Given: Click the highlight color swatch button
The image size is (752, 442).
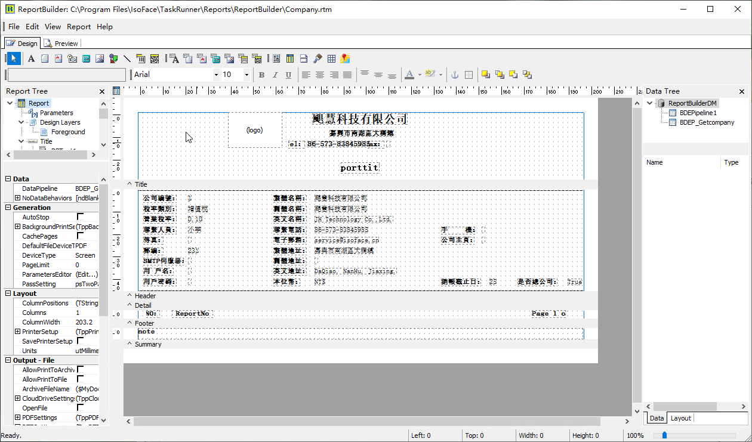Looking at the screenshot, I should [x=430, y=75].
